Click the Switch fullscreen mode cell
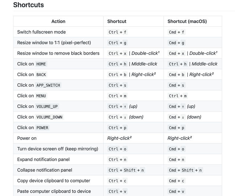 coord(41,32)
